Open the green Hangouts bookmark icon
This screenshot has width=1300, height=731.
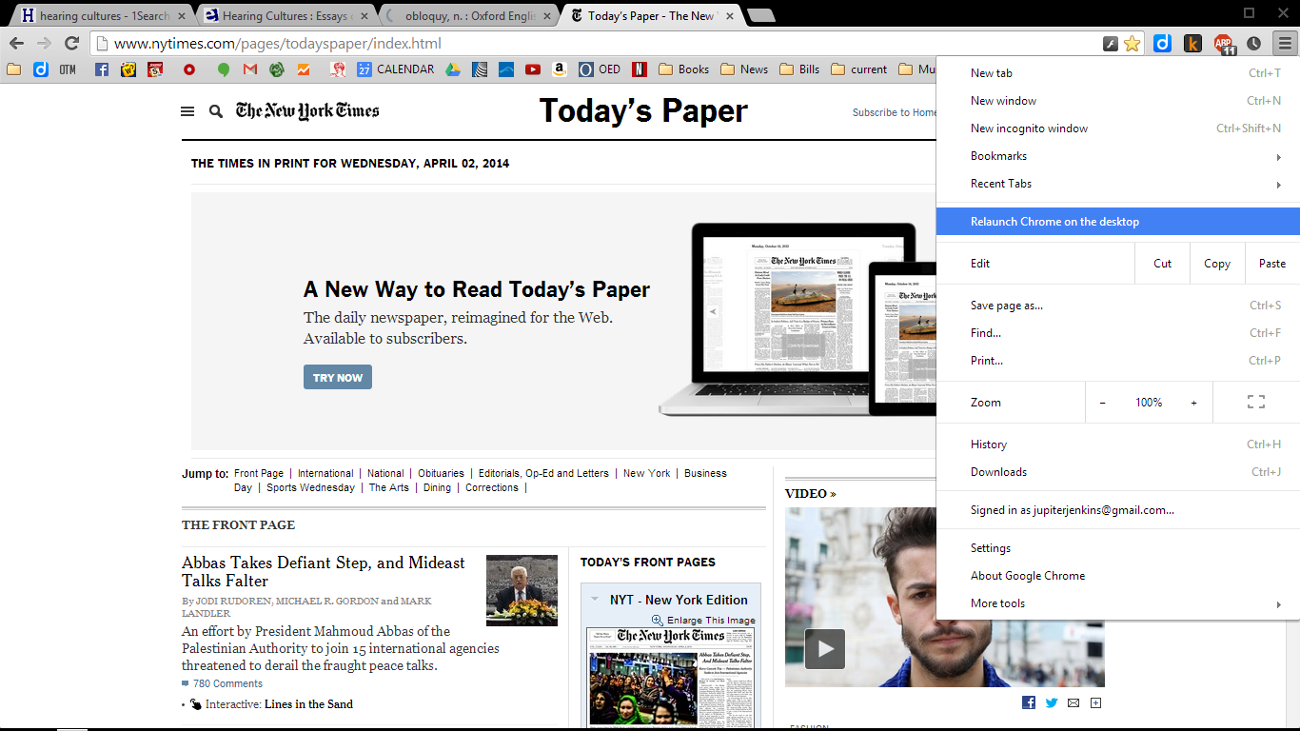(x=224, y=69)
